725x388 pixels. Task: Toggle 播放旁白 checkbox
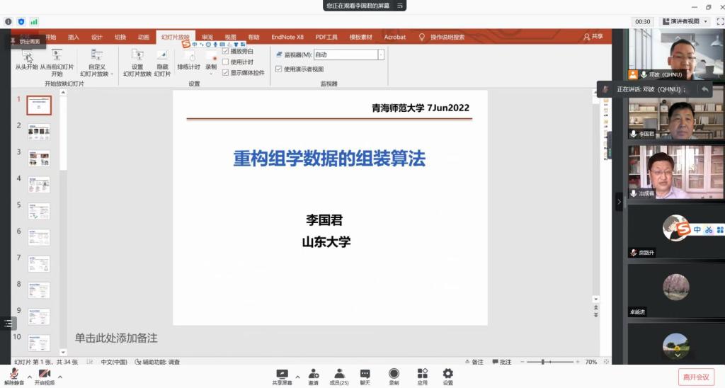coord(226,52)
